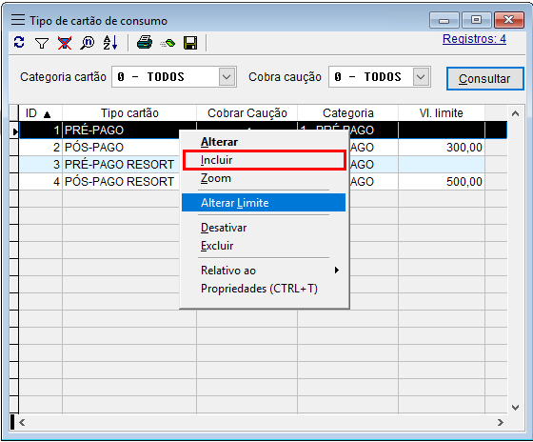Open the Registros: 4 link

pyautogui.click(x=474, y=39)
